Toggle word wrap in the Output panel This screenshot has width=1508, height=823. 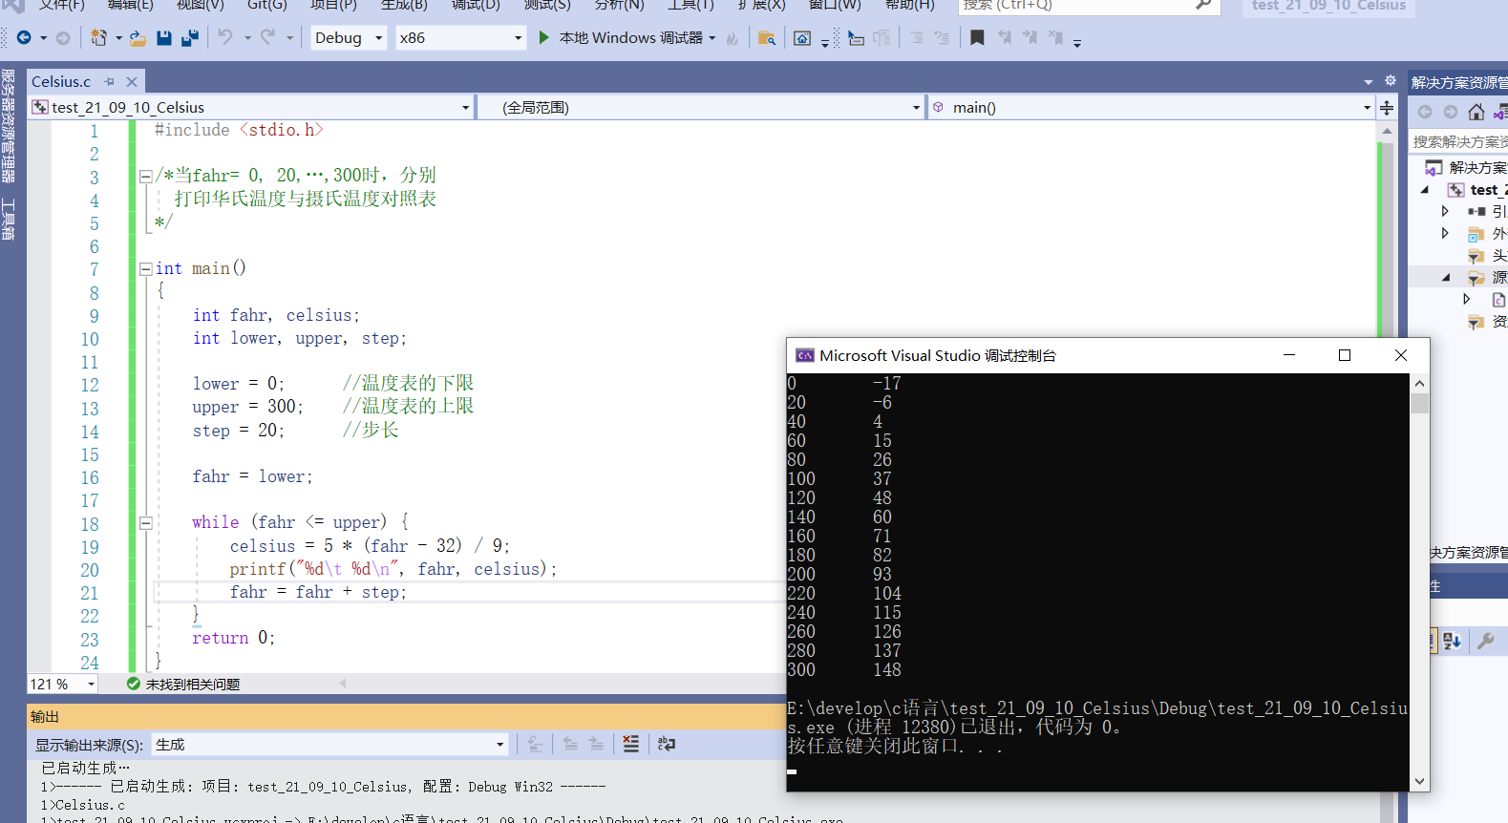(x=667, y=744)
